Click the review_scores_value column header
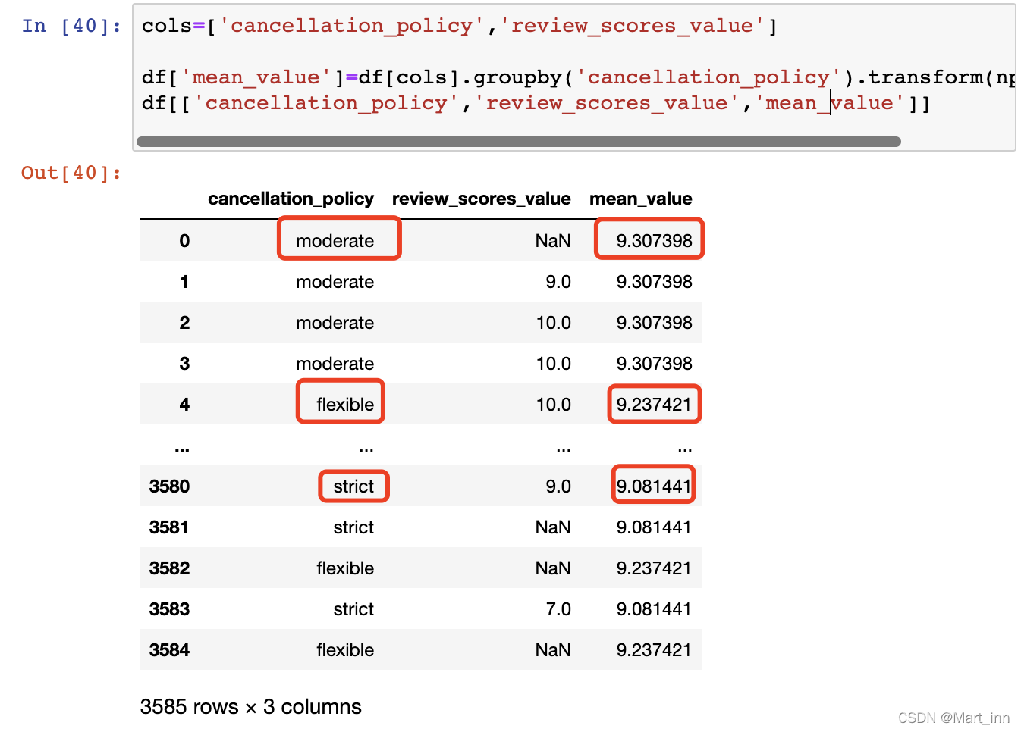This screenshot has width=1021, height=732. point(481,199)
